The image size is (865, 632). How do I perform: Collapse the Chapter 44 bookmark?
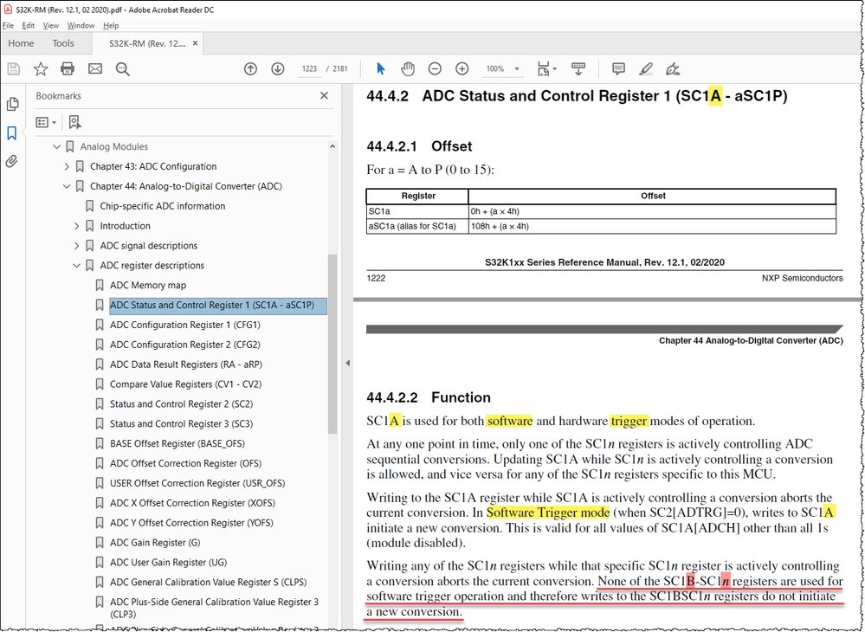[x=67, y=186]
